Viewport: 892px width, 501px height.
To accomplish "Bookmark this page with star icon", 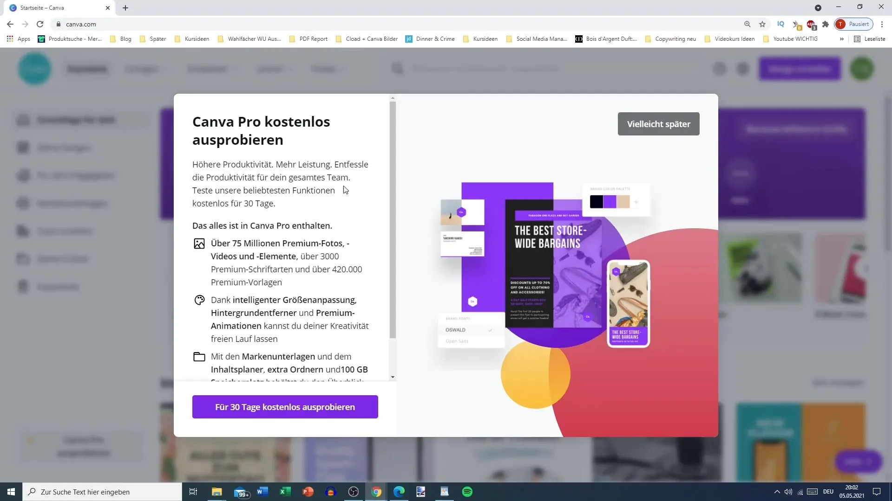I will (x=762, y=24).
